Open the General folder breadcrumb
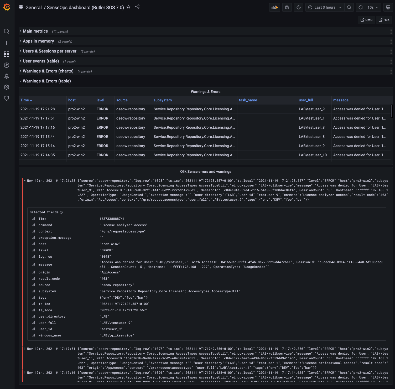Image resolution: width=395 pixels, height=389 pixels. tap(34, 8)
